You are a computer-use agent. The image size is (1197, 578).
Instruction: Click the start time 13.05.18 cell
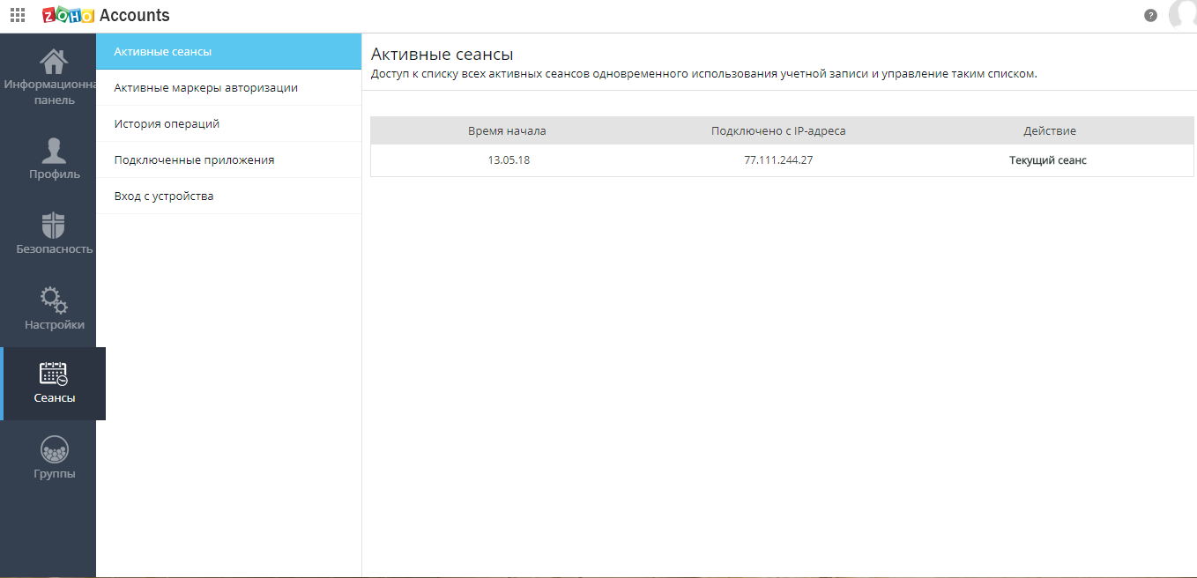[509, 161]
